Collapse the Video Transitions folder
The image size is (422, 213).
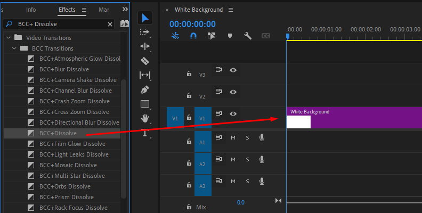pyautogui.click(x=8, y=38)
